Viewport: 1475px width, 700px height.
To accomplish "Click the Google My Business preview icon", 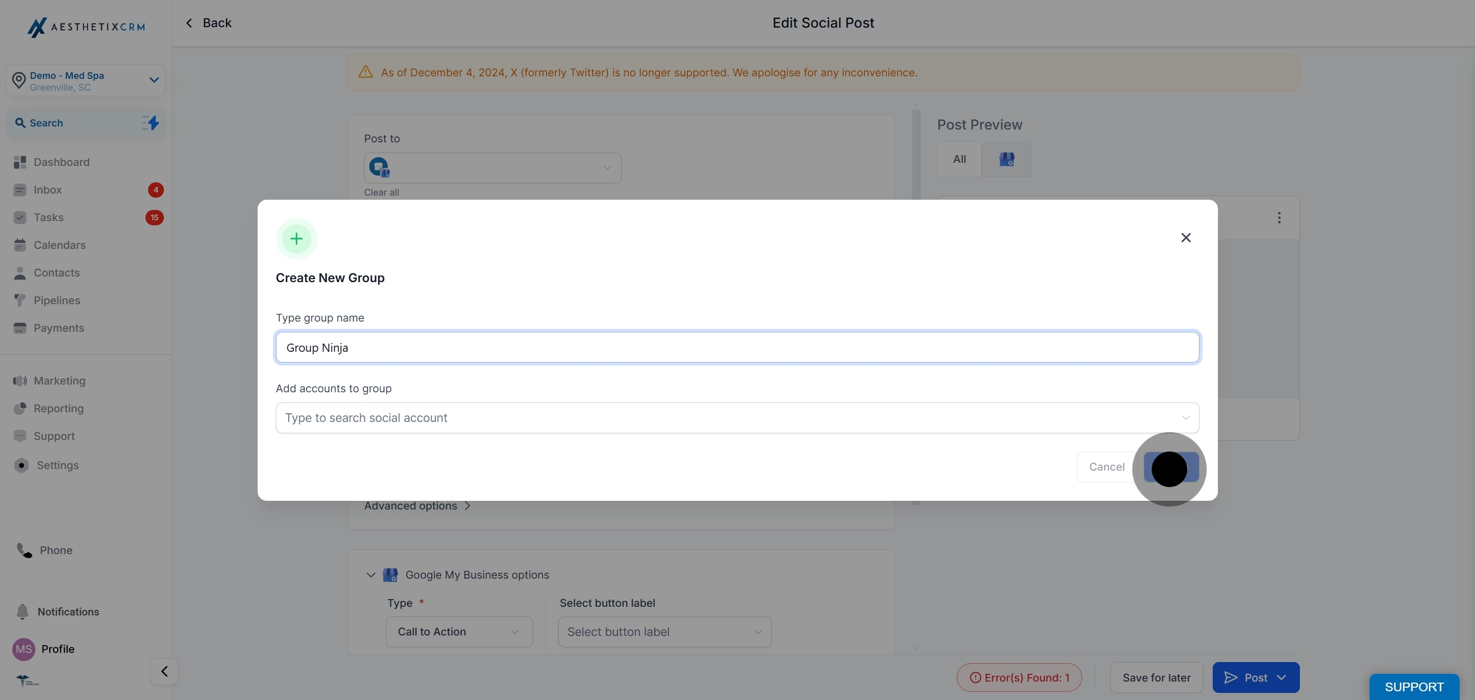I will click(1006, 160).
